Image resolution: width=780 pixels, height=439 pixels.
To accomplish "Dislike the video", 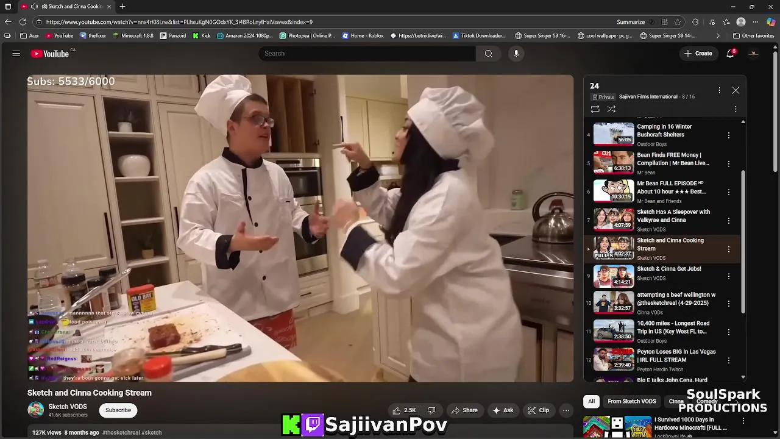I will [431, 410].
